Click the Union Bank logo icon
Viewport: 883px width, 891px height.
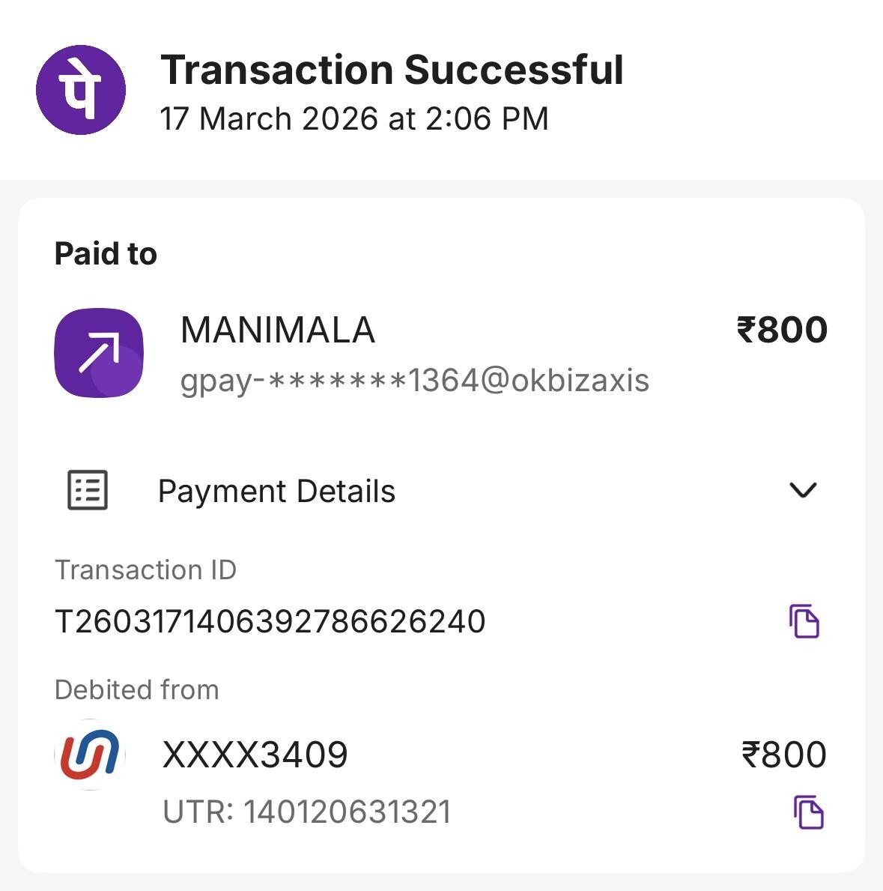point(90,755)
